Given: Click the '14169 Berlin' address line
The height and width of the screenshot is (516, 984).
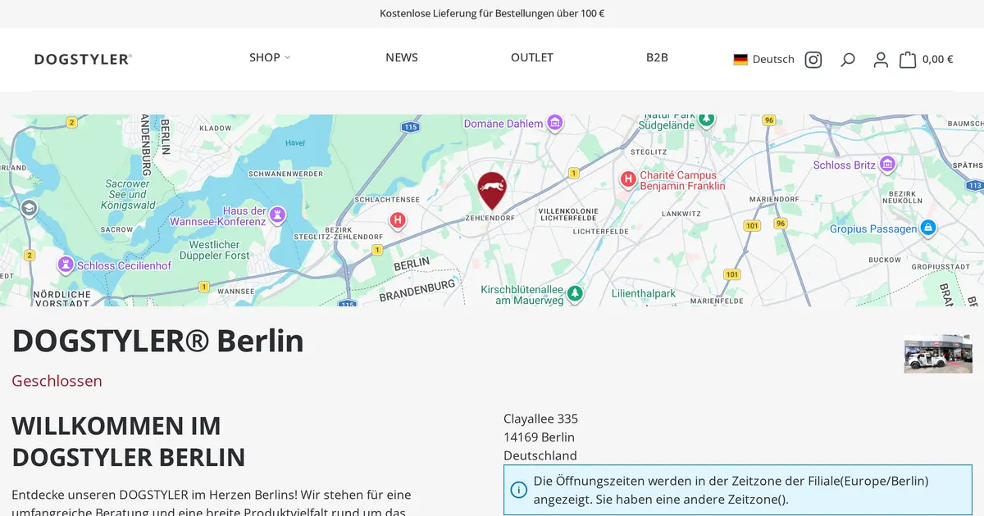Looking at the screenshot, I should 539,437.
